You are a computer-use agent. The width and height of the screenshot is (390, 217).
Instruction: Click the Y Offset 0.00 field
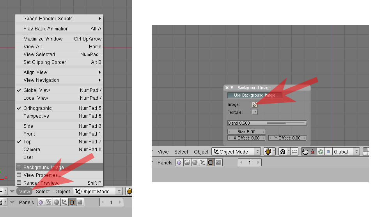(x=287, y=138)
